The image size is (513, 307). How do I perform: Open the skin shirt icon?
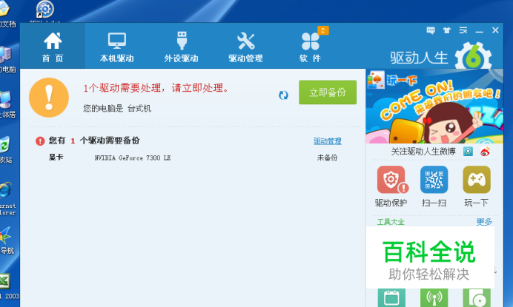[x=446, y=31]
